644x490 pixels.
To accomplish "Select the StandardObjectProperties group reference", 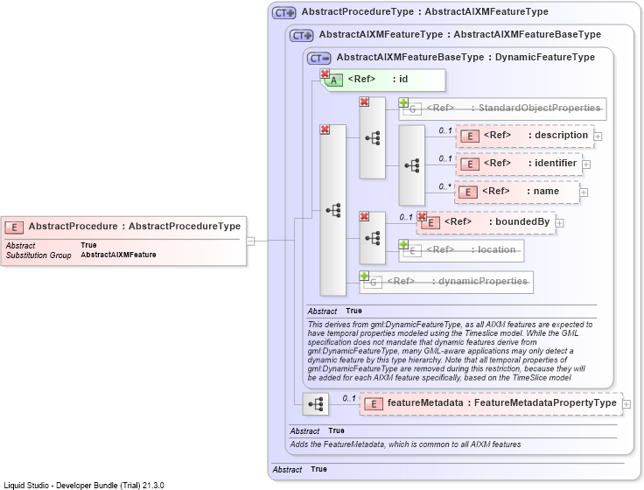I will (503, 108).
